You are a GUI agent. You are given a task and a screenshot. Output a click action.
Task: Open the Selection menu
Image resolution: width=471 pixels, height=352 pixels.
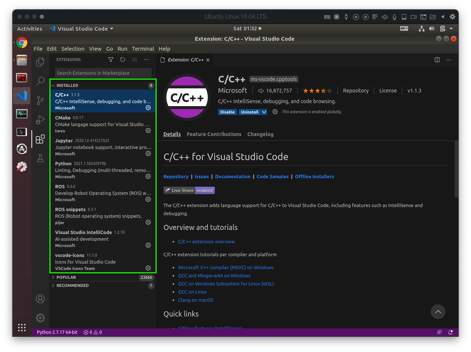73,49
